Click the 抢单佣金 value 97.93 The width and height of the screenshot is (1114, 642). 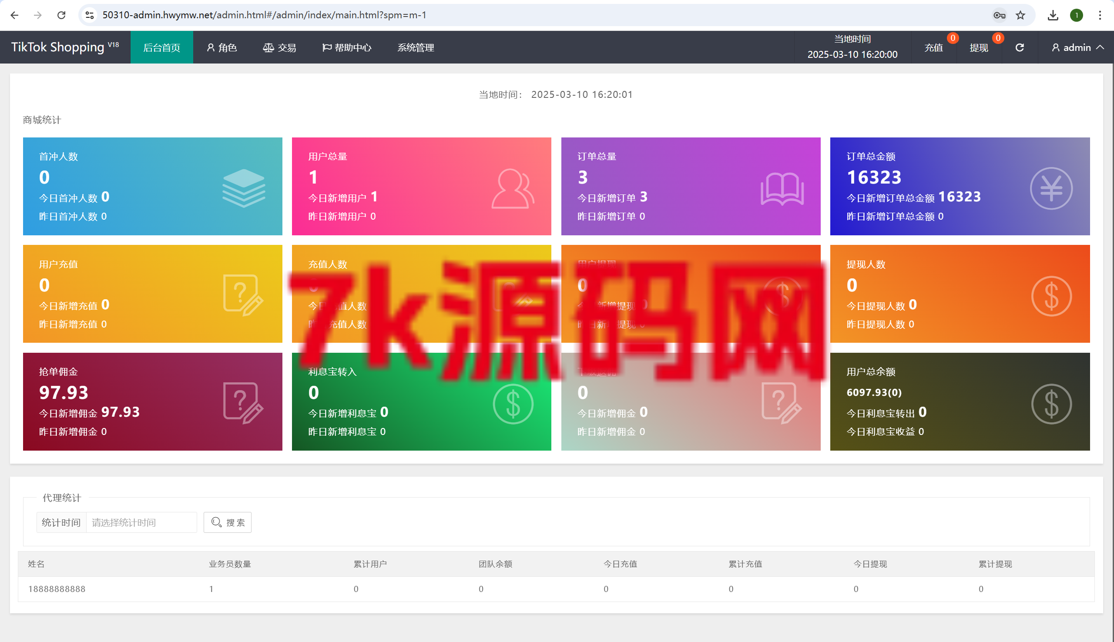[x=64, y=392]
